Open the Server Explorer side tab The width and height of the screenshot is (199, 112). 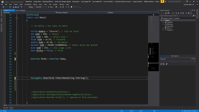(2, 28)
